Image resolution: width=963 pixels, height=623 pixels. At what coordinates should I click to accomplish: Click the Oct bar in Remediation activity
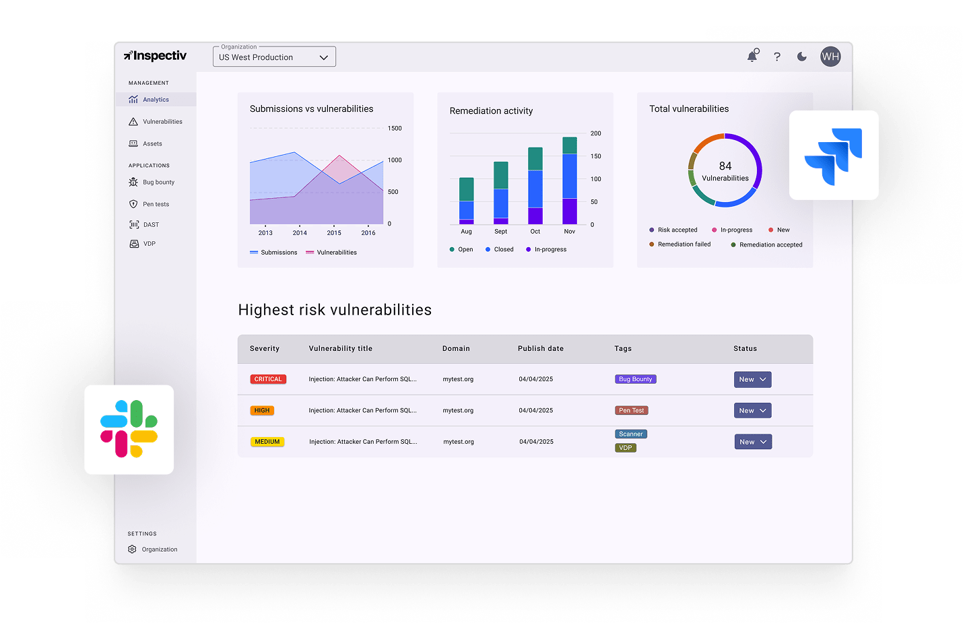[535, 186]
